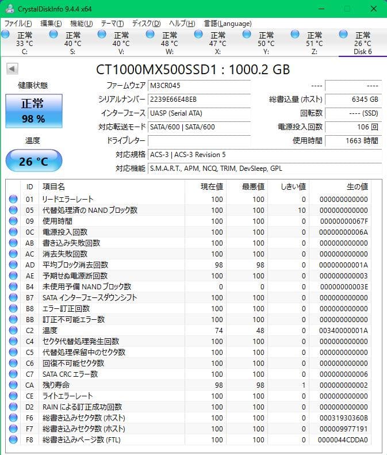Click the previous disk arrow button

(x=12, y=69)
